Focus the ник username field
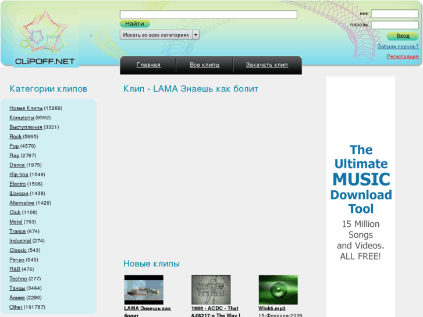Viewport: 423px width, 317px height. (x=394, y=14)
